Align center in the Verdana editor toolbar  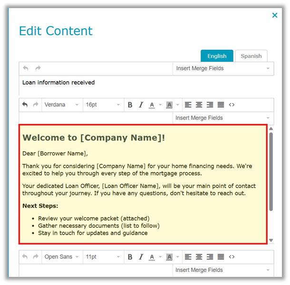[x=199, y=105]
